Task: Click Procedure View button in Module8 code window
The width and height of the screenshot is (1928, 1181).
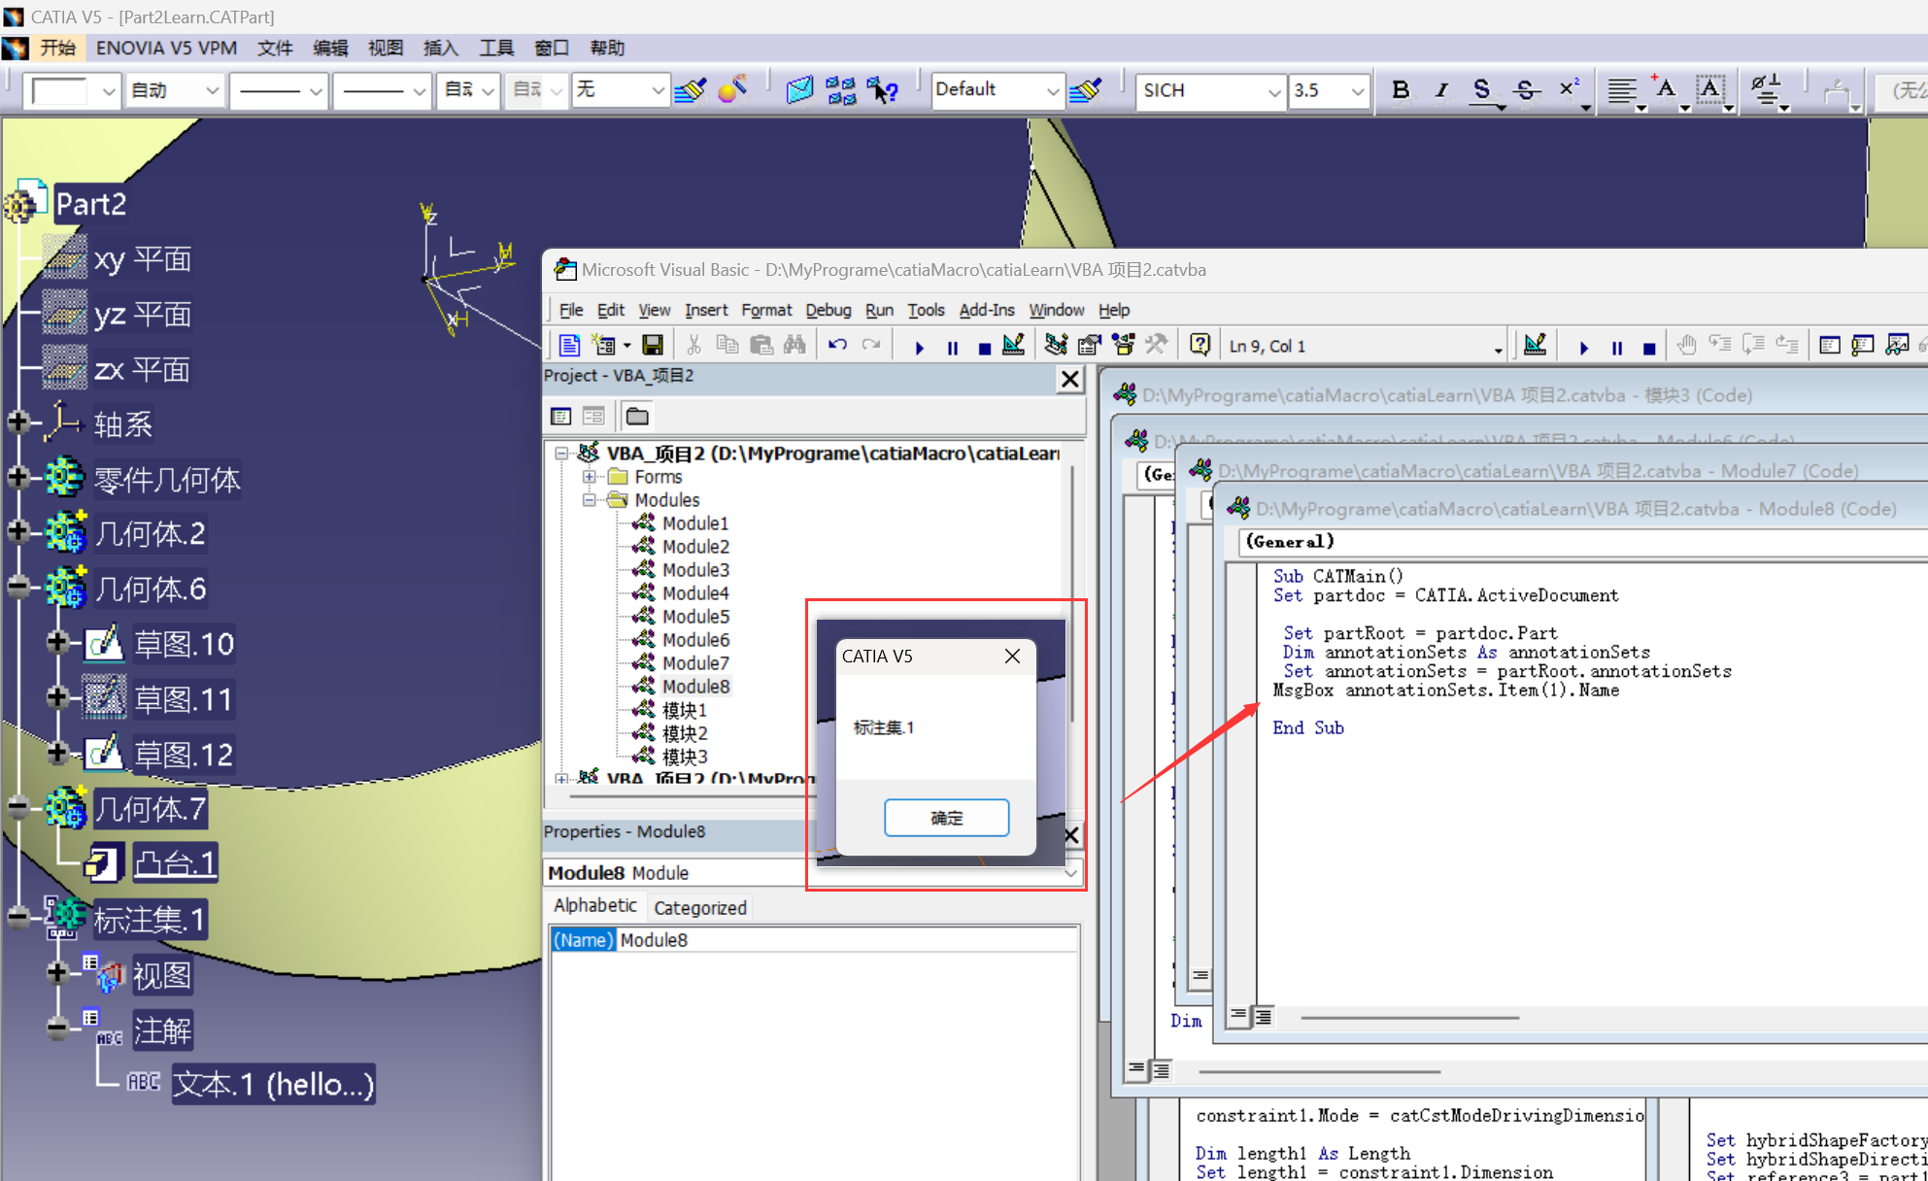Action: (1238, 1016)
